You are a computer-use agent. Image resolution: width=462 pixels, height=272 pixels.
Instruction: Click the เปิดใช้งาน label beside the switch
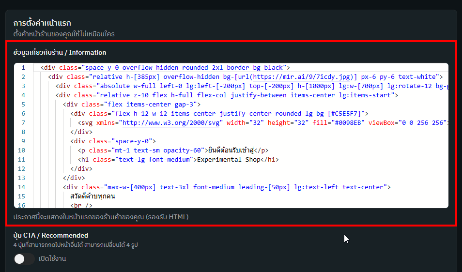[x=52, y=259]
